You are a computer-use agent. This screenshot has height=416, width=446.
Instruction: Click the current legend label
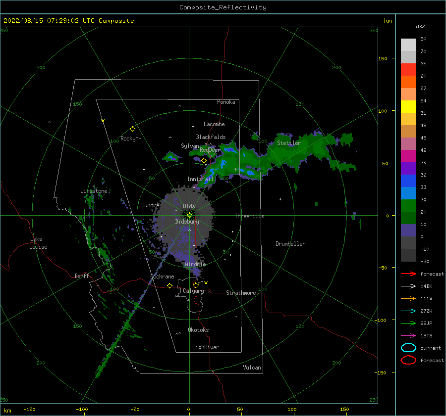click(431, 348)
